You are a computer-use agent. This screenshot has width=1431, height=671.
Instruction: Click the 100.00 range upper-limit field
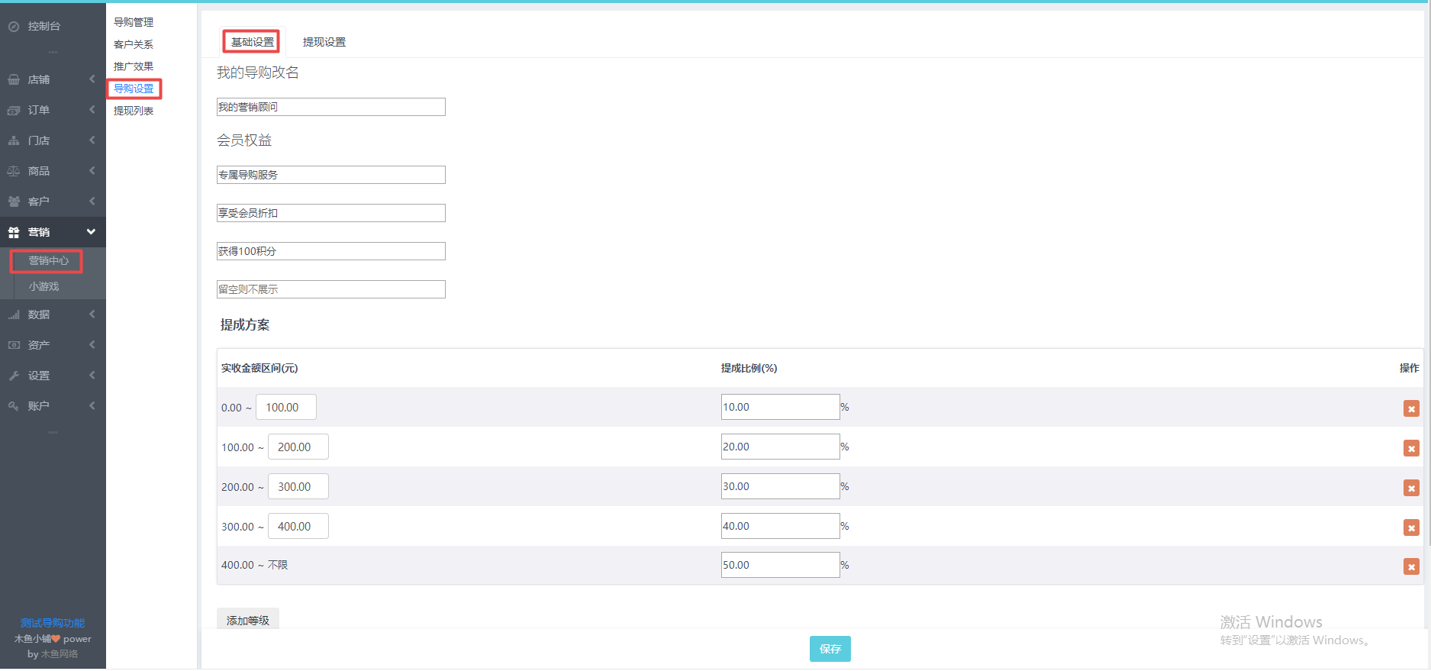(x=286, y=408)
